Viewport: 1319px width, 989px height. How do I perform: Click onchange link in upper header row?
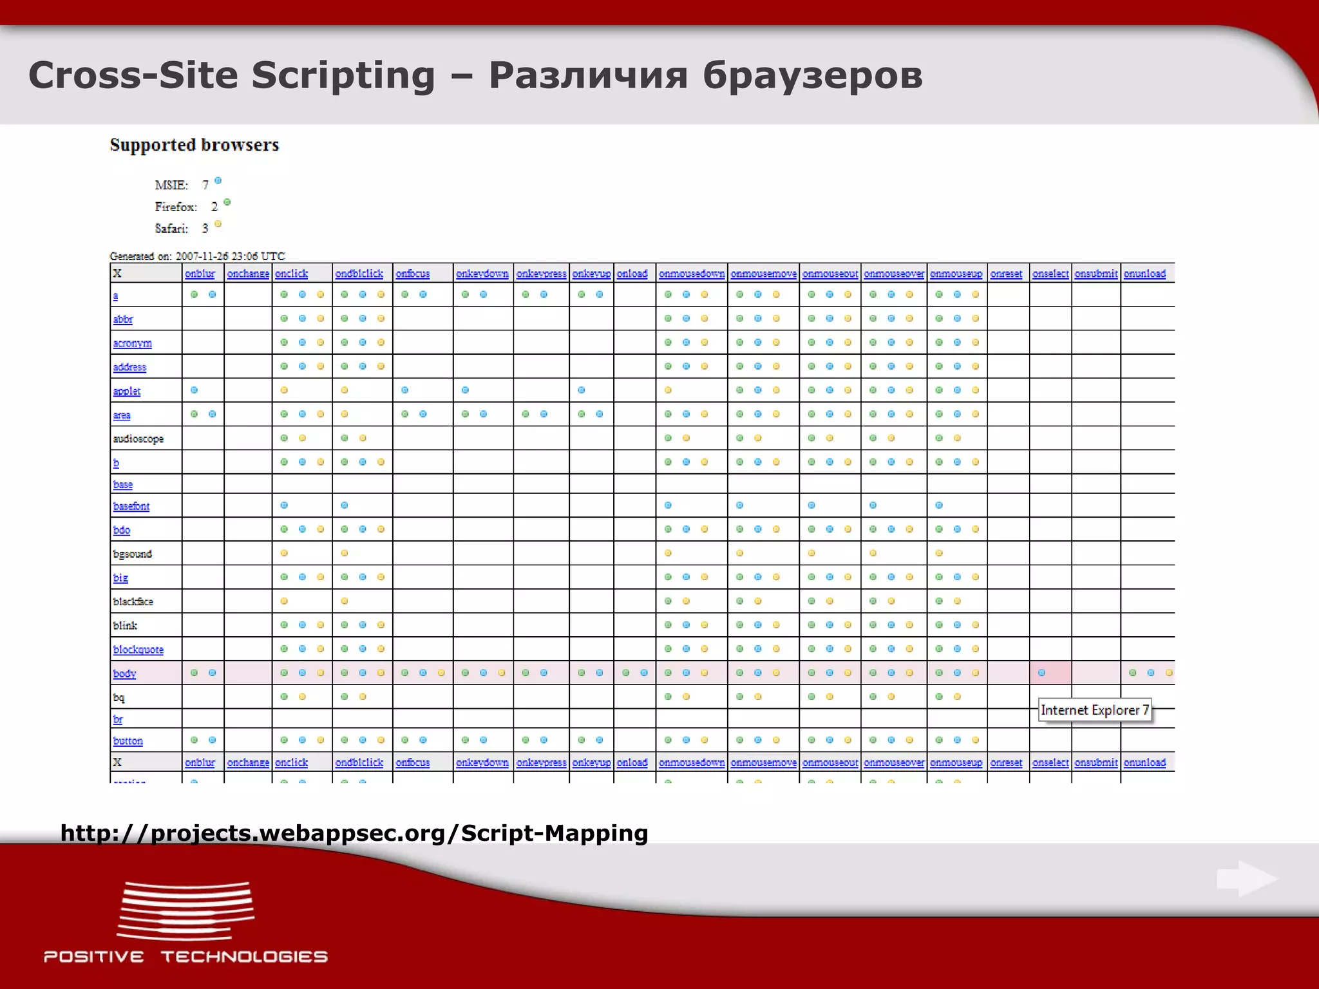[x=248, y=274]
